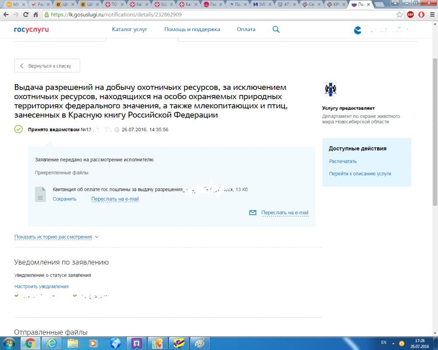Click the browser address bar
Viewport: 438px width, 350px height.
(219, 14)
